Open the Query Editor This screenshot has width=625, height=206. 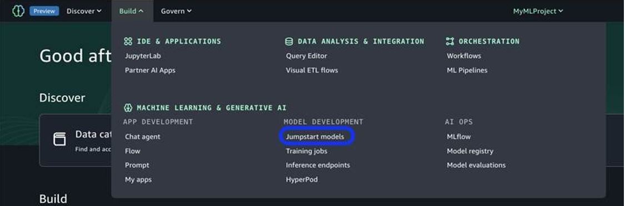pos(307,56)
